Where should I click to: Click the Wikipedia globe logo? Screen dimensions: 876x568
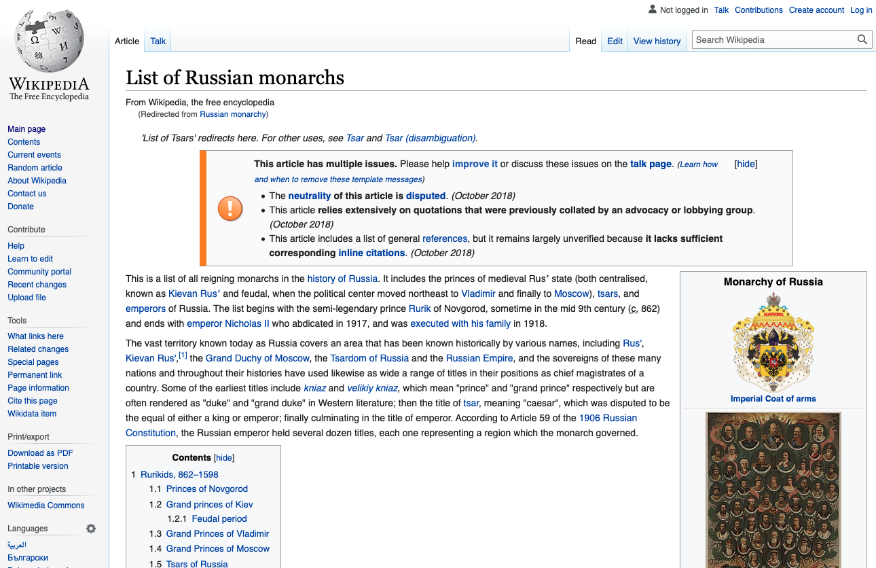pyautogui.click(x=49, y=56)
